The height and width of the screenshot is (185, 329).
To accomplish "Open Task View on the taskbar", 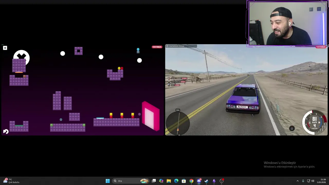I will pyautogui.click(x=154, y=181).
